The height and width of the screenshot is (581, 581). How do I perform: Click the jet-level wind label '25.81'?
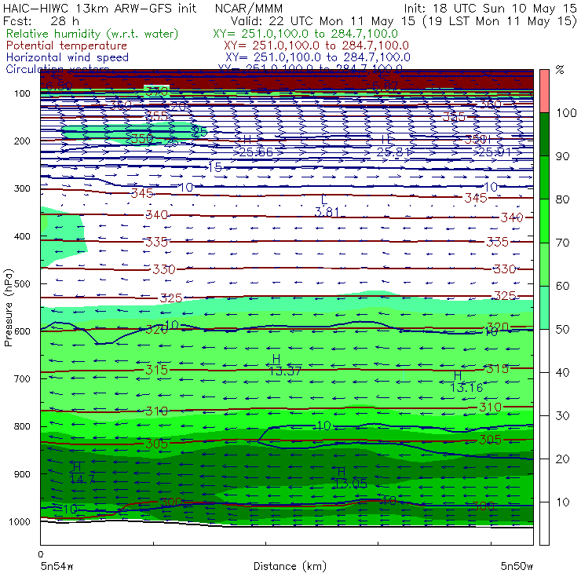pos(393,152)
